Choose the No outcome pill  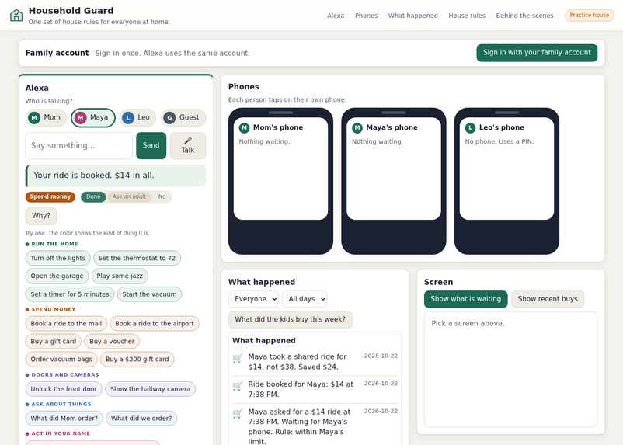pos(162,196)
